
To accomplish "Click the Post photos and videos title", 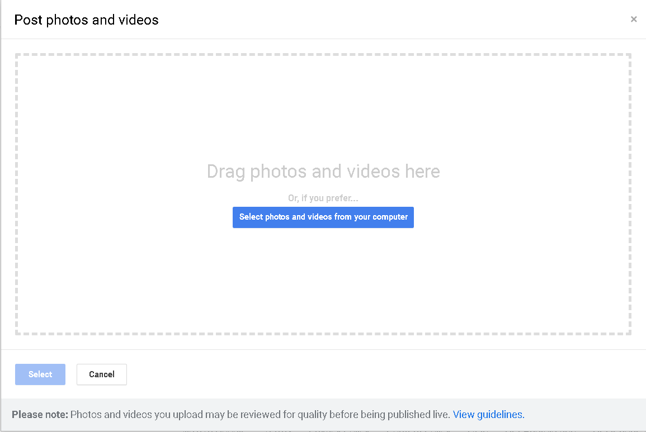I will 86,20.
